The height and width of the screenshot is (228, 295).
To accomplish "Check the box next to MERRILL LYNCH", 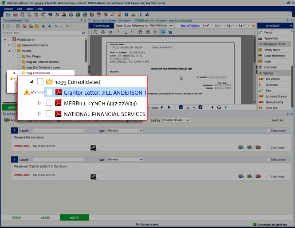I will tap(49, 103).
